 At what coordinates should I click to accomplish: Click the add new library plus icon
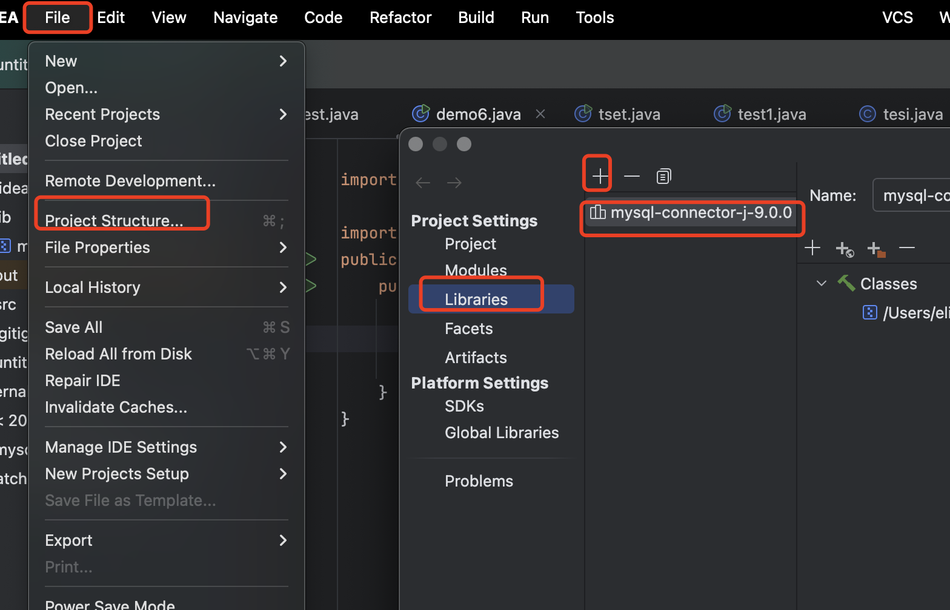click(x=600, y=176)
